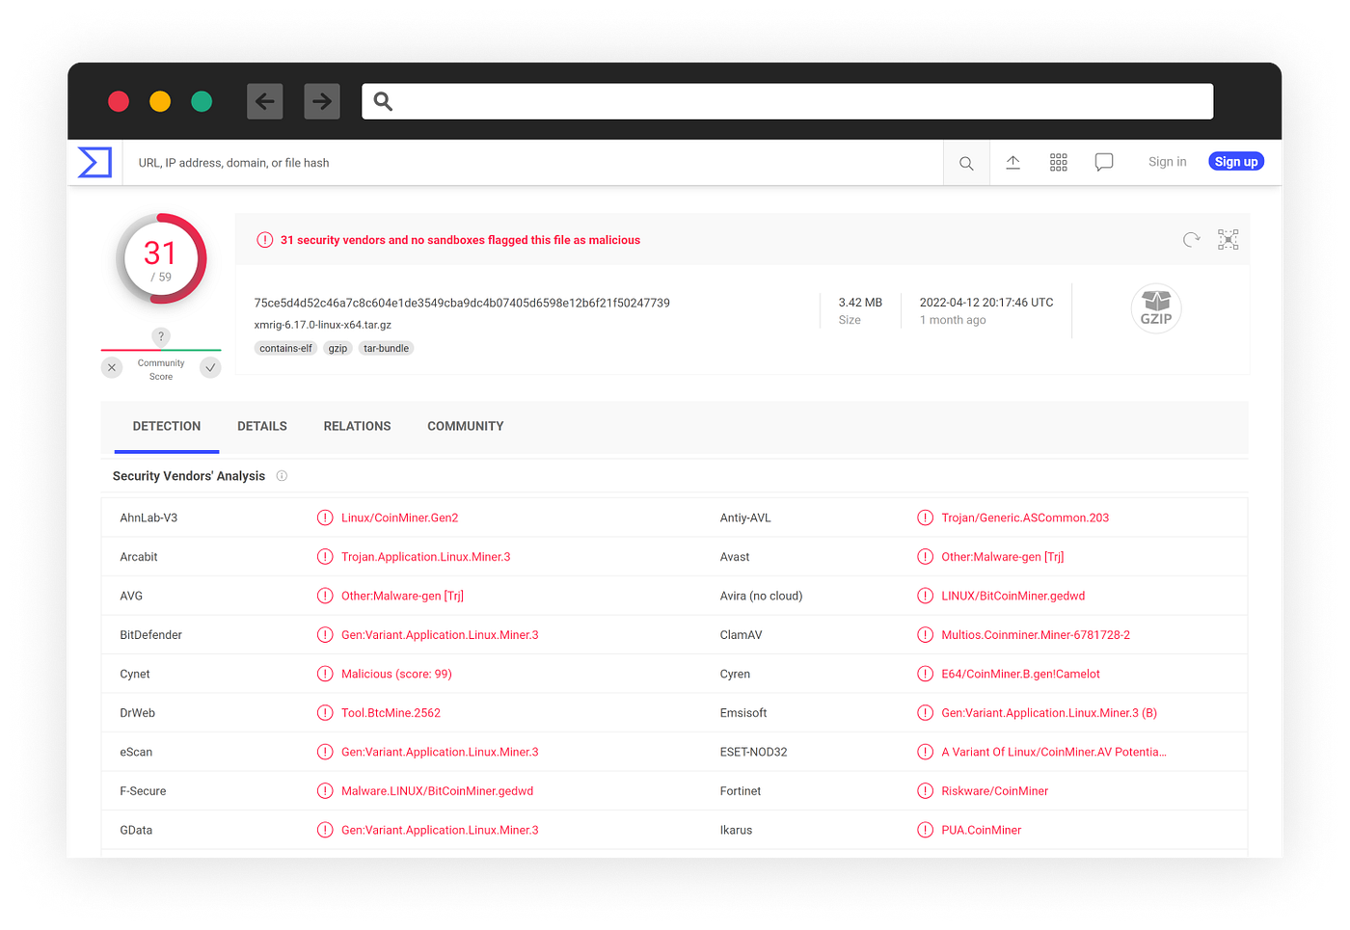Click the SHA-256 file hash text
This screenshot has width=1350, height=930.
pyautogui.click(x=462, y=303)
